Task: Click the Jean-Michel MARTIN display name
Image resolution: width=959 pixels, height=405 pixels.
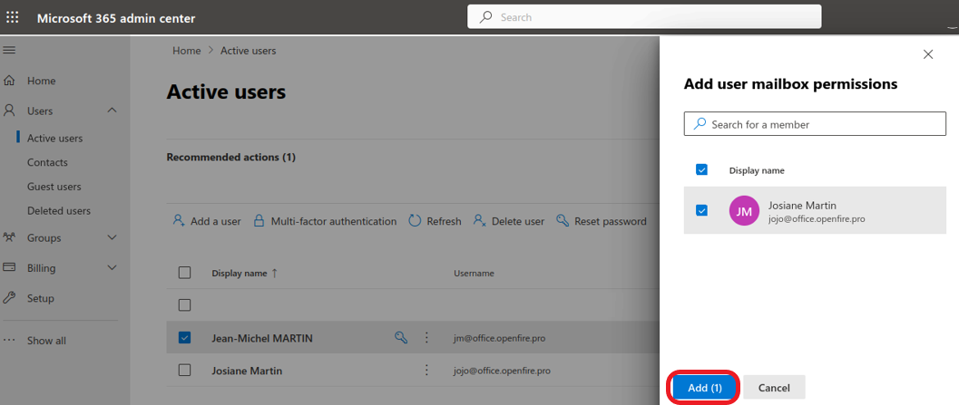Action: [262, 338]
